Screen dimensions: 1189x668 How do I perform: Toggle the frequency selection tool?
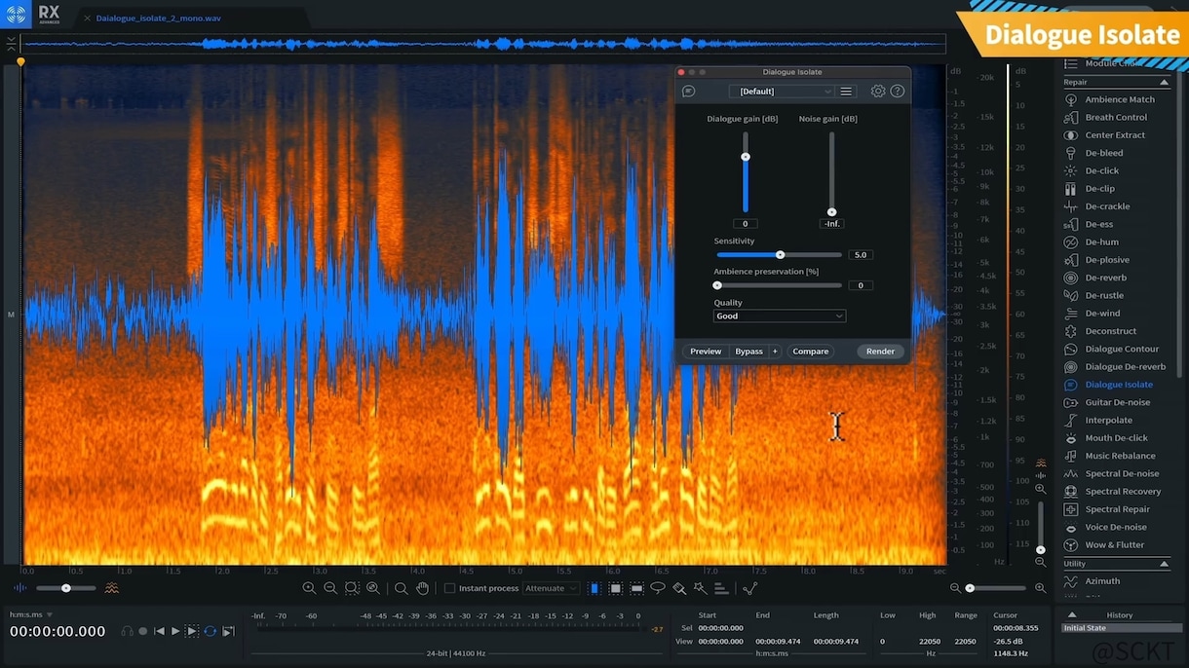(x=636, y=588)
